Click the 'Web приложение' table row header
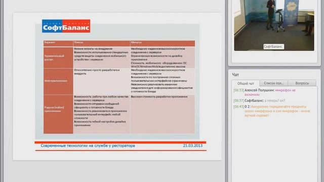Image resolution: width=324 pixels, height=182 pixels. point(58,81)
